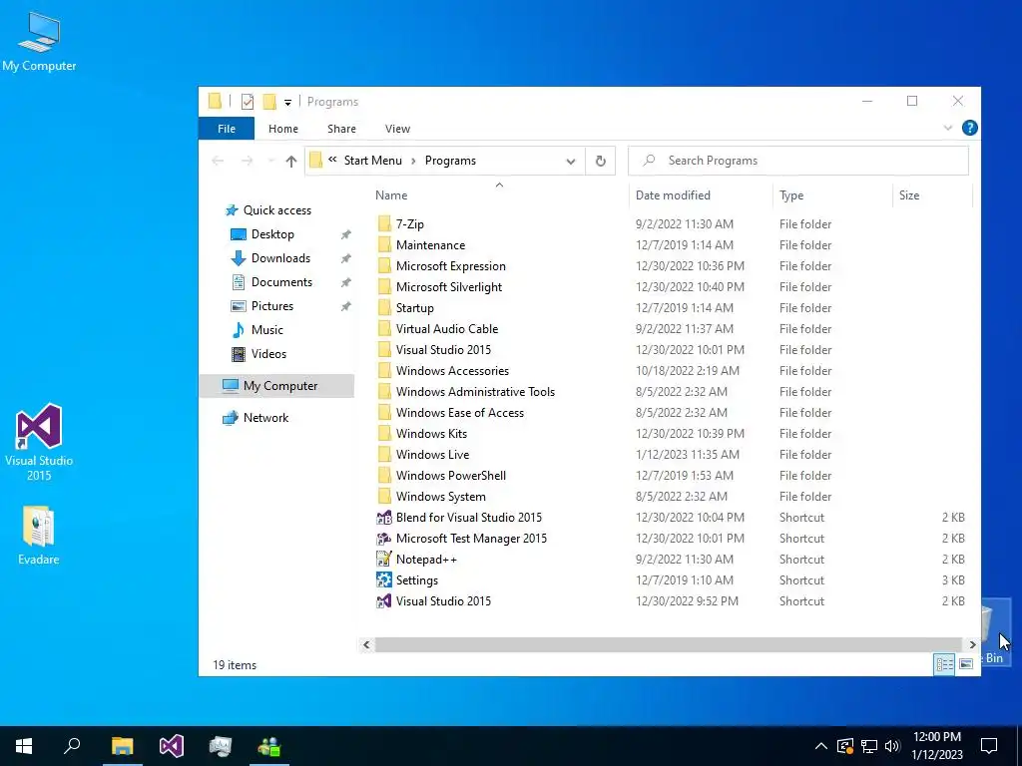
Task: Select the Microsoft Test Manager 2015 icon
Action: (384, 539)
